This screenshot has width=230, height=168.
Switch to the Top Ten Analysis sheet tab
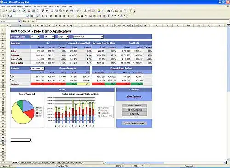41,162
